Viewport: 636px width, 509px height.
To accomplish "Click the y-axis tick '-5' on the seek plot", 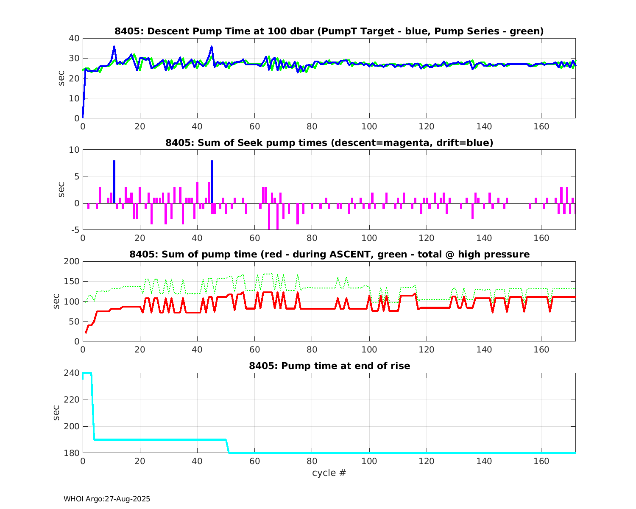I will coord(75,230).
